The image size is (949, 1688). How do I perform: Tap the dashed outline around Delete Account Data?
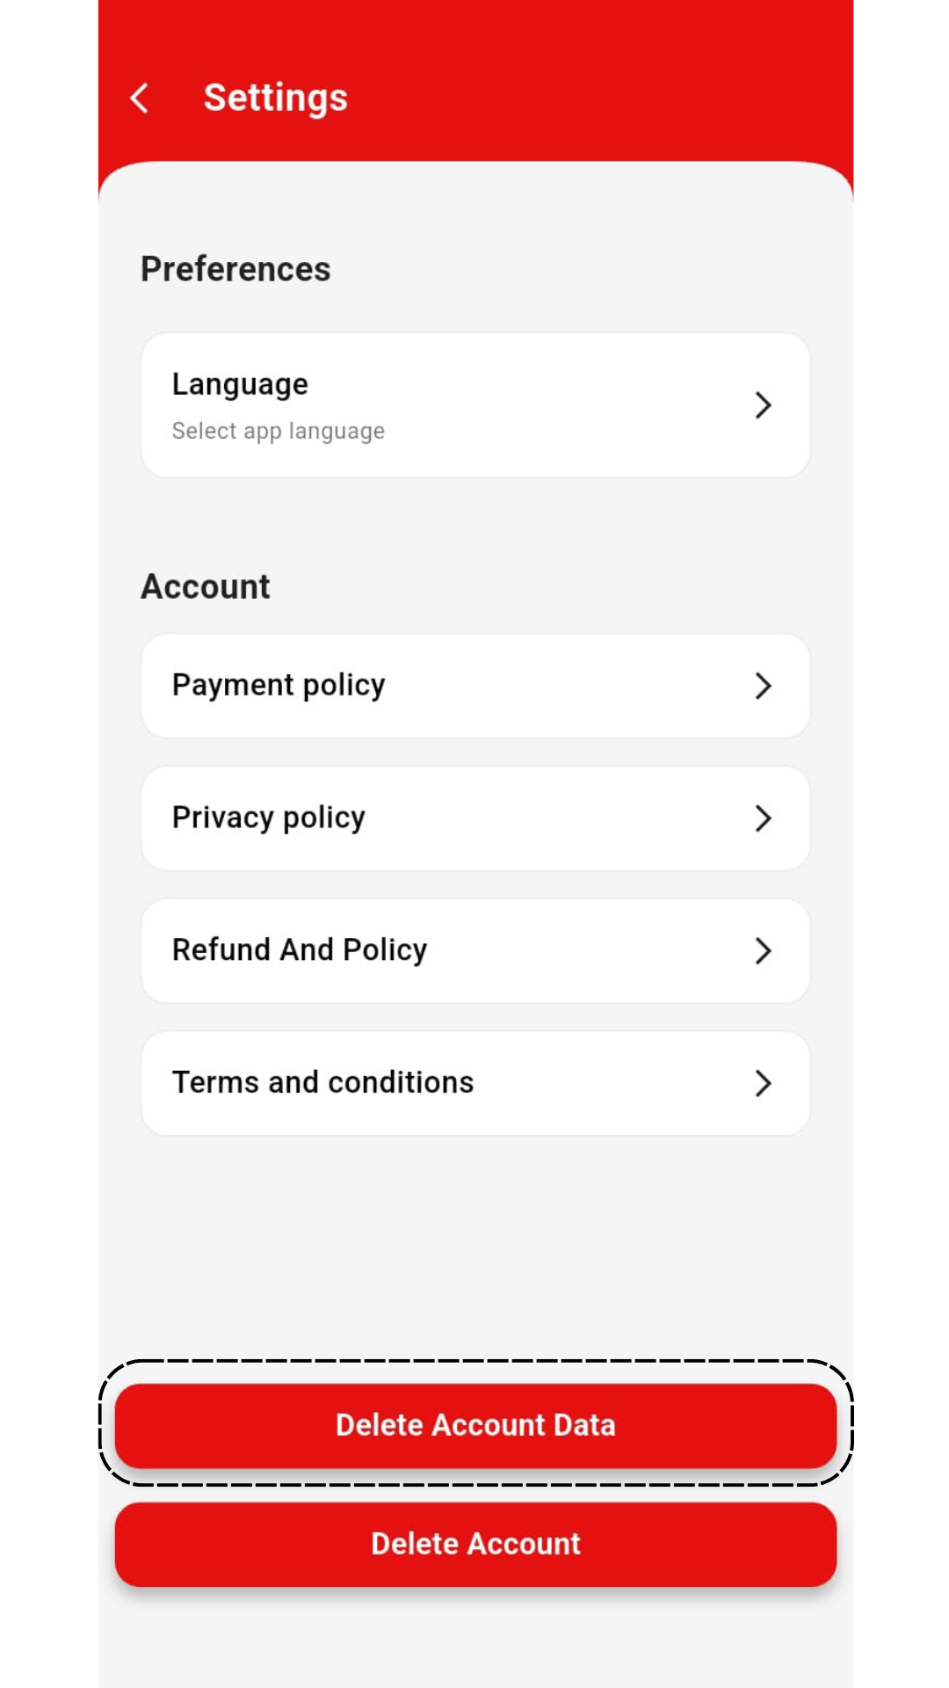(x=475, y=1362)
